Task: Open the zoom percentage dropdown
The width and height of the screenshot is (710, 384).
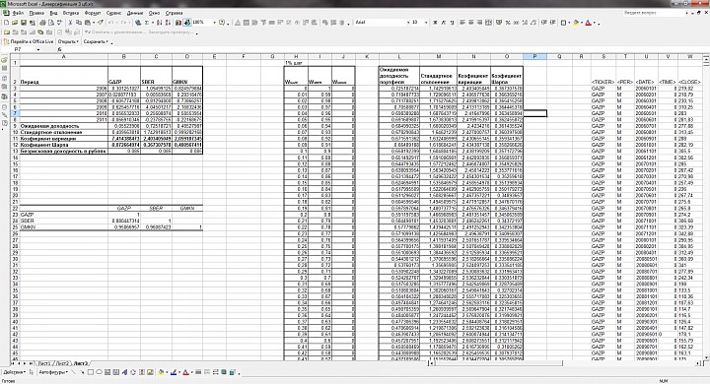Action: point(214,23)
